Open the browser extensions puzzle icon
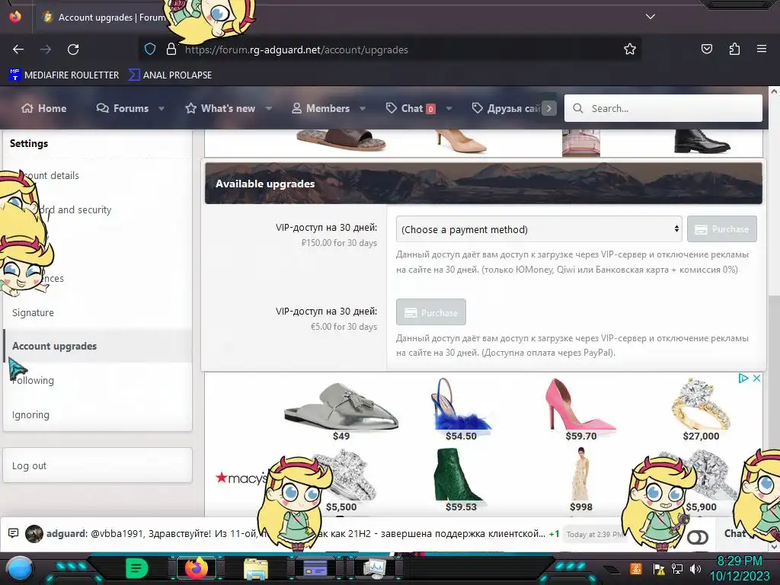The height and width of the screenshot is (585, 780). point(734,49)
